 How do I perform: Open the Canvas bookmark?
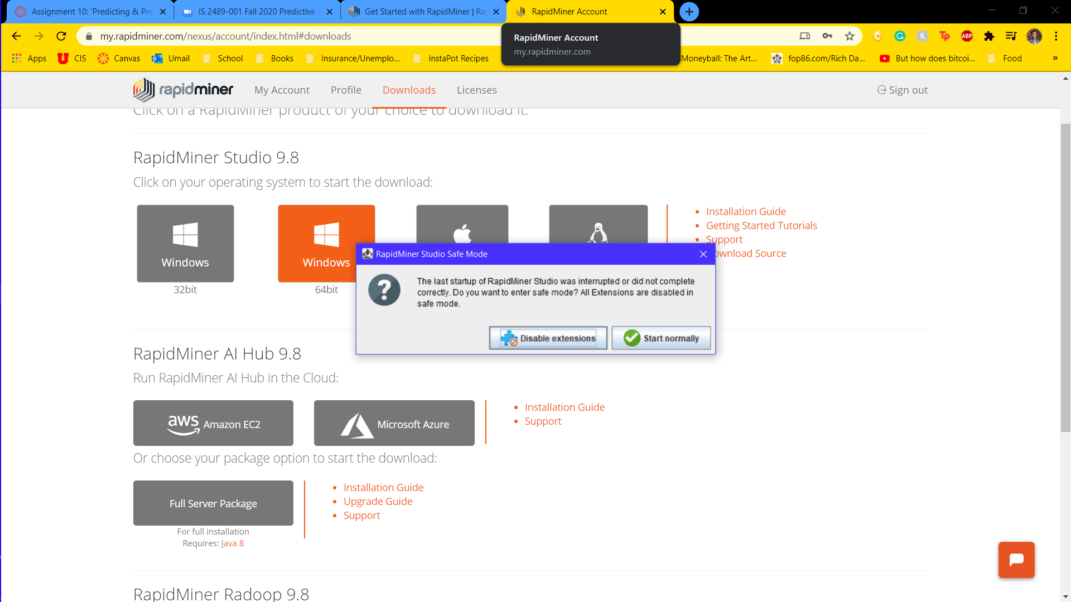tap(119, 59)
